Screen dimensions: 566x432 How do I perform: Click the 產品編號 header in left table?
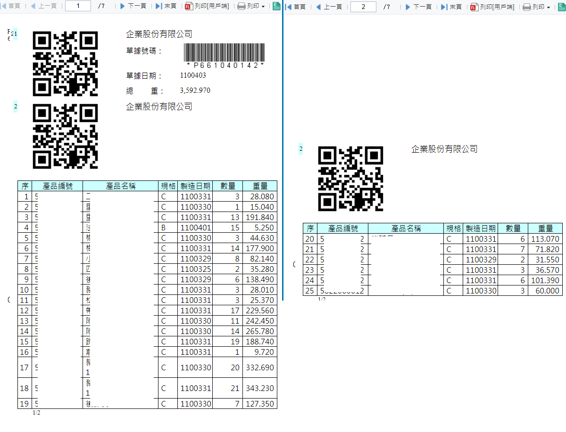click(58, 186)
